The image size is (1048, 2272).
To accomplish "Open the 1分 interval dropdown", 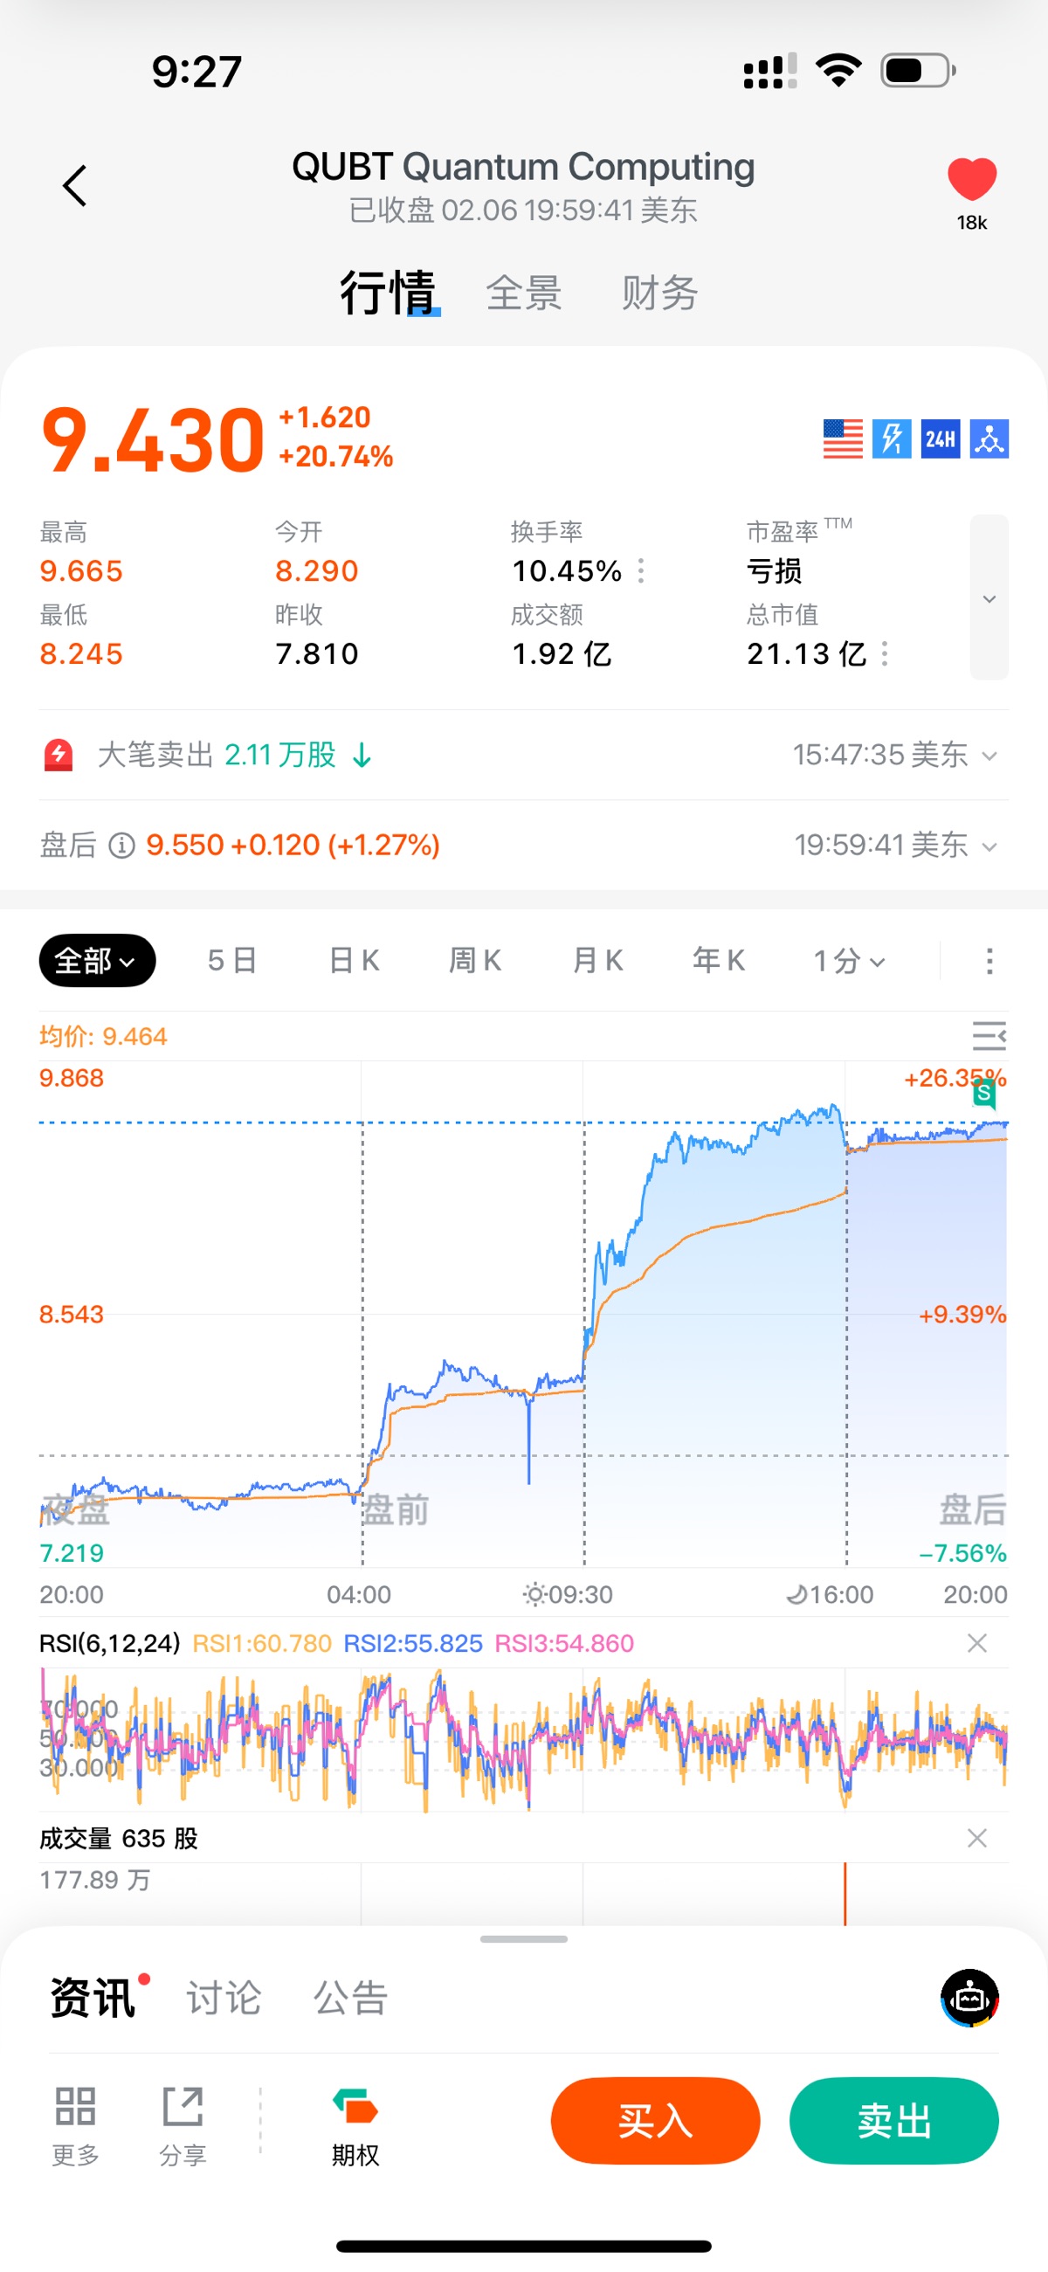I will 849,961.
